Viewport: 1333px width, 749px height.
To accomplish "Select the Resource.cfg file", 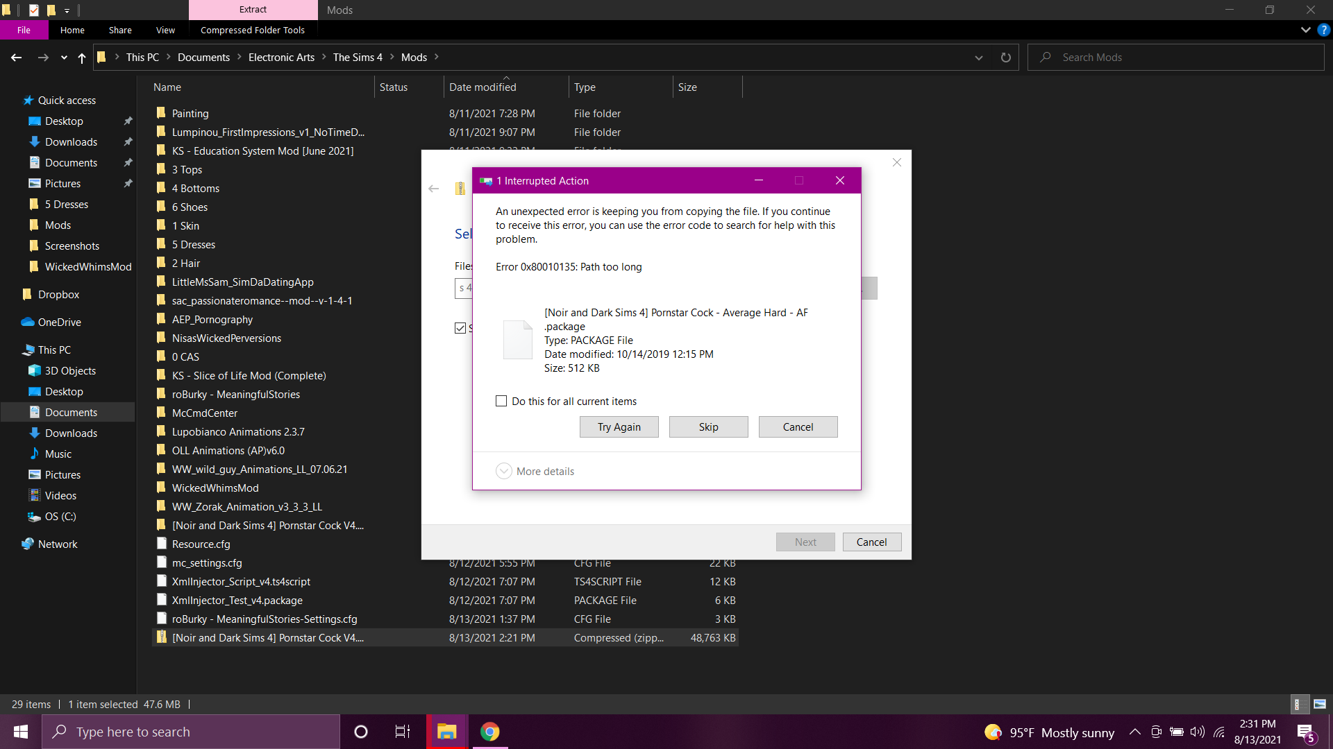I will 201,544.
